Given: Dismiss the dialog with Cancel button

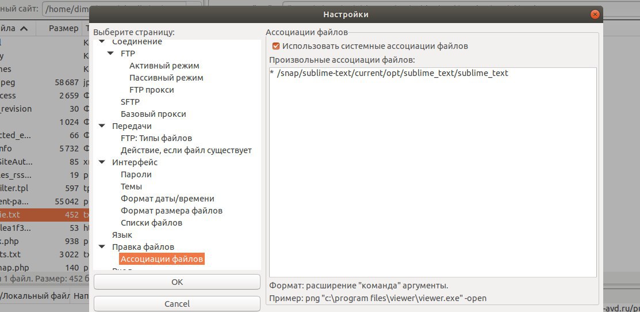Looking at the screenshot, I should tap(177, 304).
